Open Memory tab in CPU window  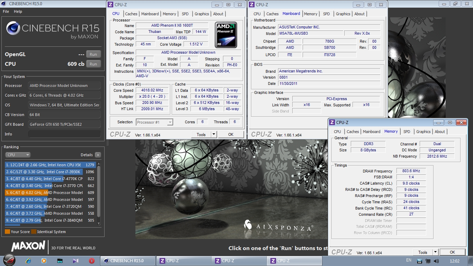click(169, 14)
